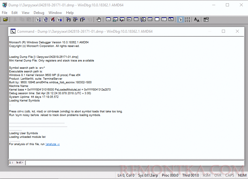This screenshot has width=248, height=179.
Task: Click the Proc 000:0 status bar entry
Action: (x=170, y=175)
